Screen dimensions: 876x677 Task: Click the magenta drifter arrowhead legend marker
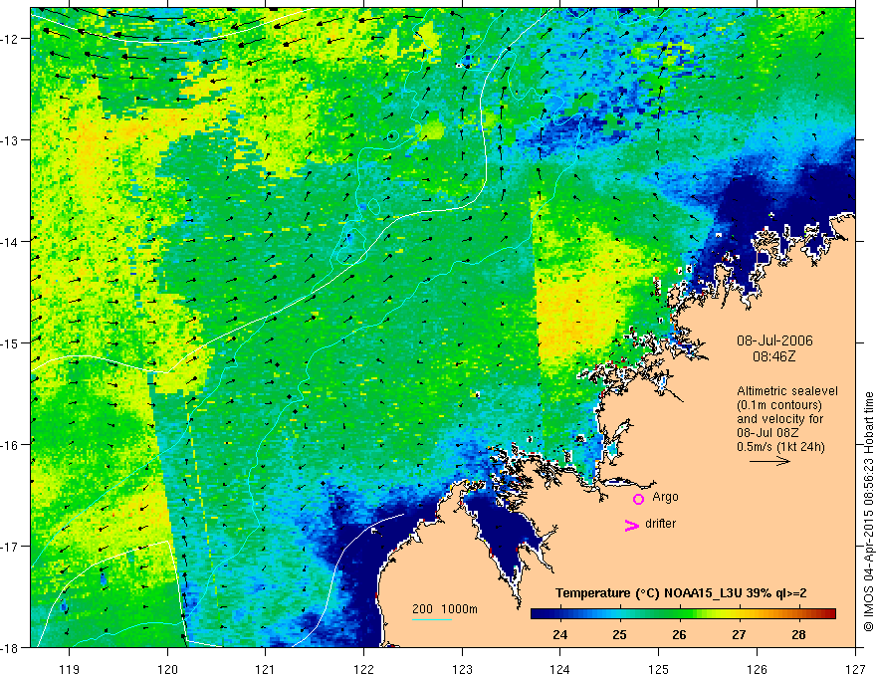click(x=632, y=526)
